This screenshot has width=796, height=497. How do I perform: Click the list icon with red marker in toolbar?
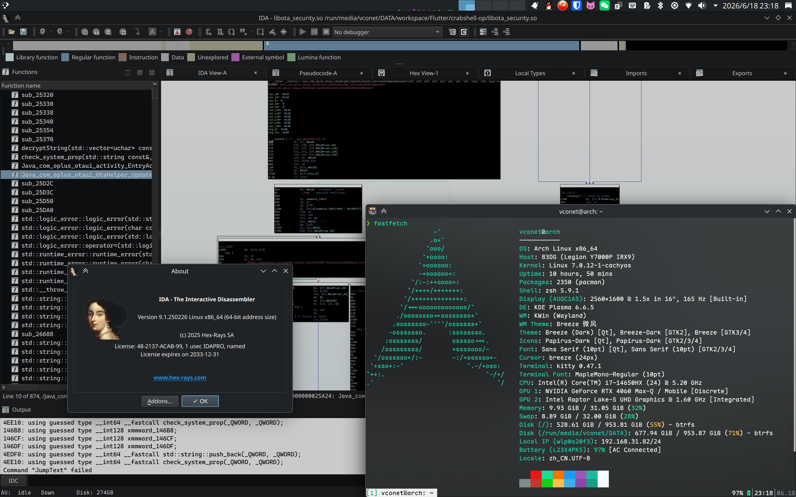tap(483, 32)
